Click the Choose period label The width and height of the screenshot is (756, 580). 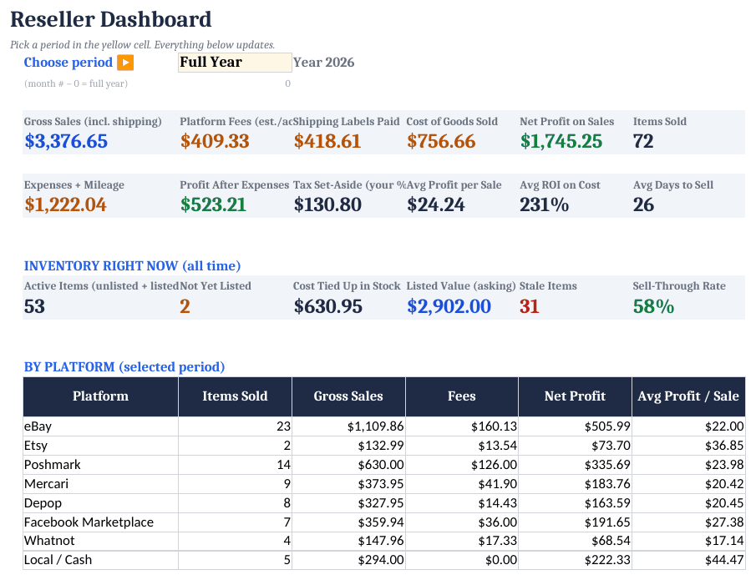click(x=68, y=63)
